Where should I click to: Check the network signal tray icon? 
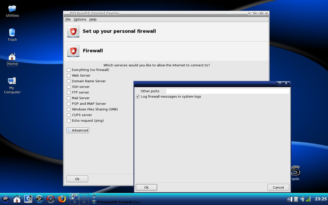coord(308,199)
